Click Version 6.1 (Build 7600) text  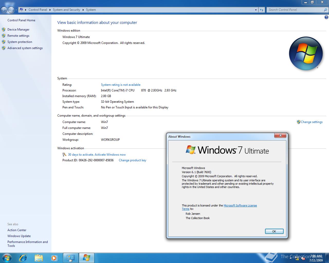(x=196, y=172)
